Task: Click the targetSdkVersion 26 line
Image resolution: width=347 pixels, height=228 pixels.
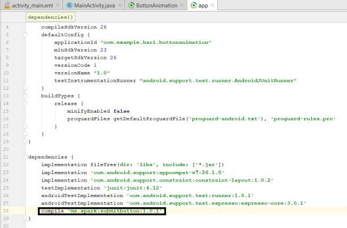Action: [x=85, y=58]
